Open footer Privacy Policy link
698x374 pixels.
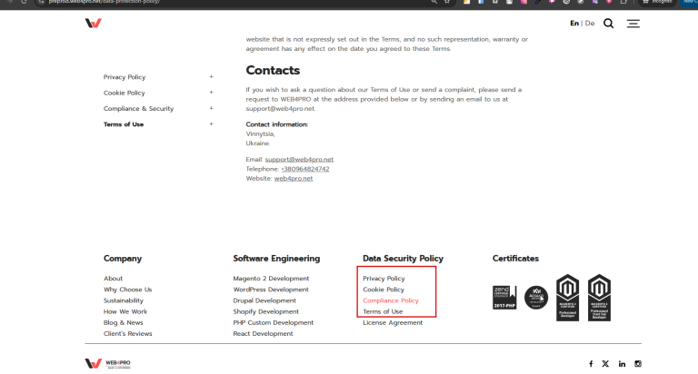click(x=384, y=279)
